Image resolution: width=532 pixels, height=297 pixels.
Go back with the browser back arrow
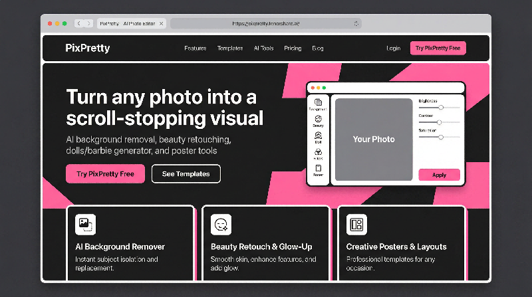click(x=78, y=23)
